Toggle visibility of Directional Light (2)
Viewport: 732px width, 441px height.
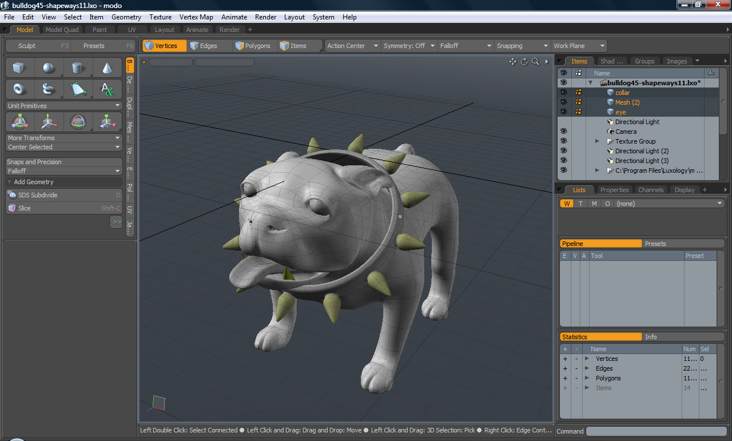[x=563, y=151]
